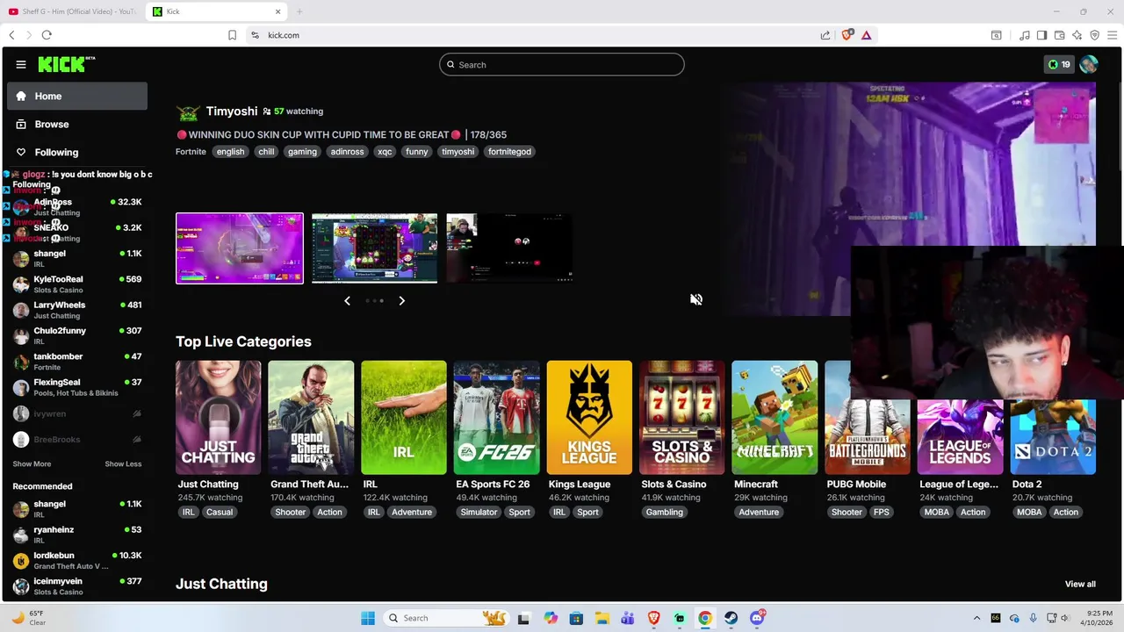Viewport: 1124px width, 632px height.
Task: Open EA Sports FC 26 category
Action: [x=497, y=418]
